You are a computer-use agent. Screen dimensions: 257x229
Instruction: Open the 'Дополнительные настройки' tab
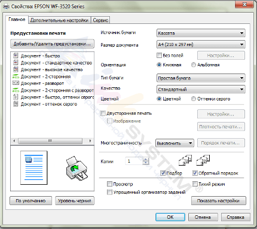[59, 20]
